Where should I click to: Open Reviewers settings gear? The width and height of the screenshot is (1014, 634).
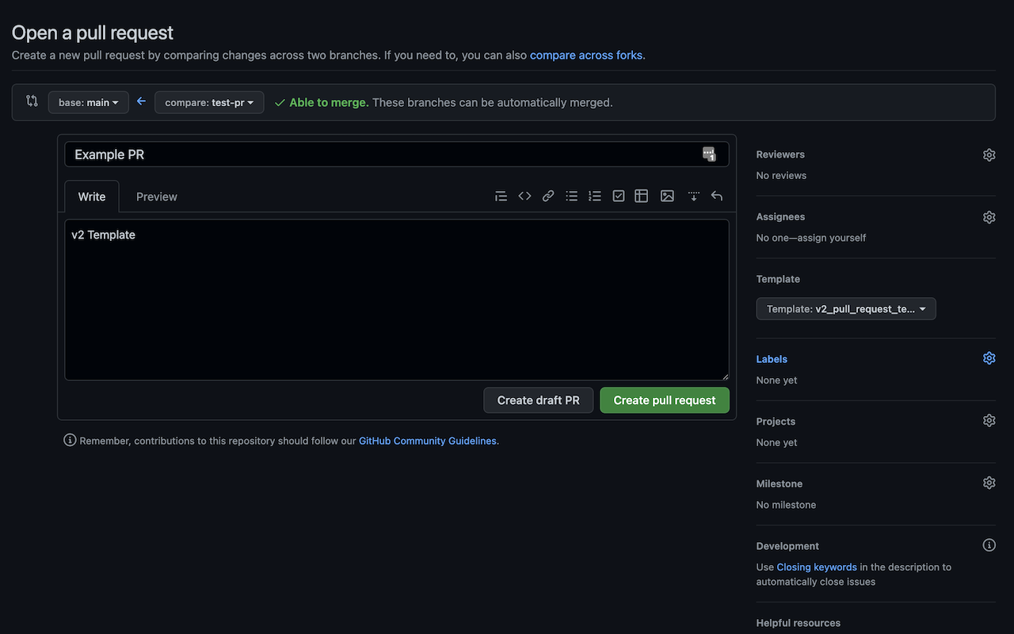989,154
